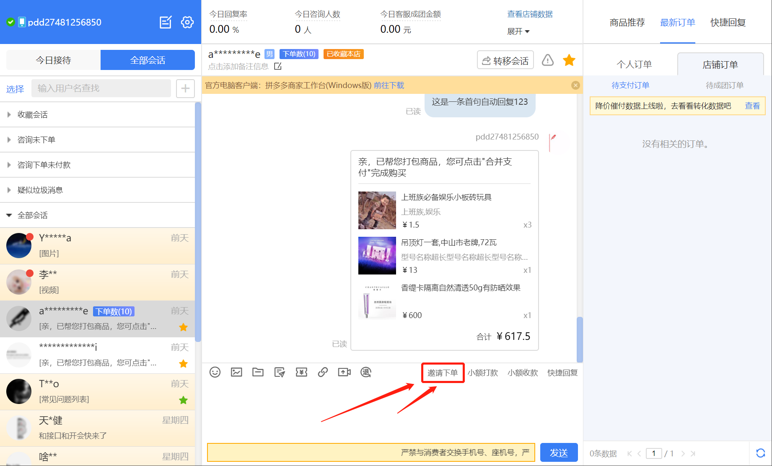Open the Y*****a conversation
The width and height of the screenshot is (772, 466).
97,246
